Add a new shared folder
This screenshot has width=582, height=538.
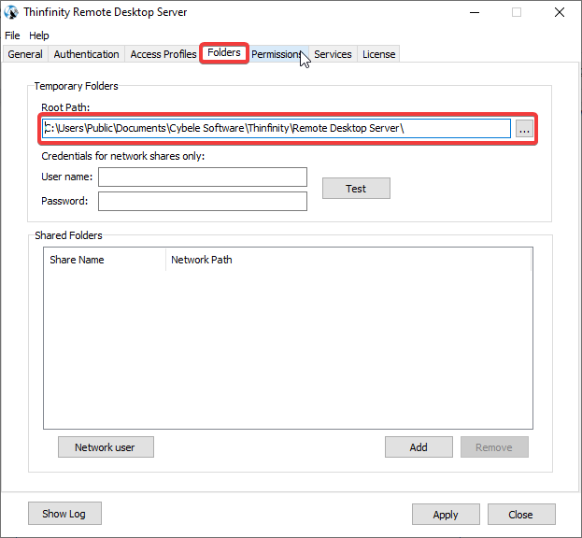pos(419,447)
